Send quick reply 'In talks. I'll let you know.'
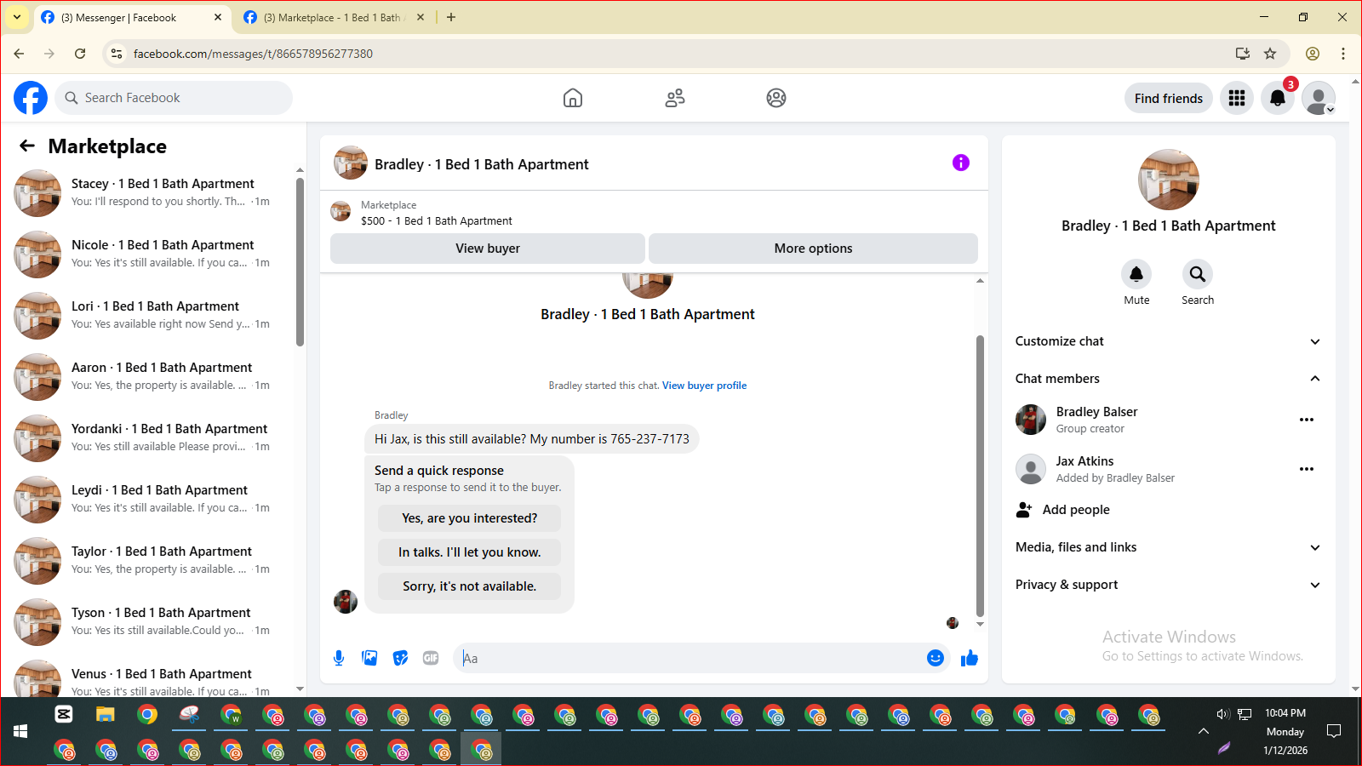 pyautogui.click(x=469, y=552)
